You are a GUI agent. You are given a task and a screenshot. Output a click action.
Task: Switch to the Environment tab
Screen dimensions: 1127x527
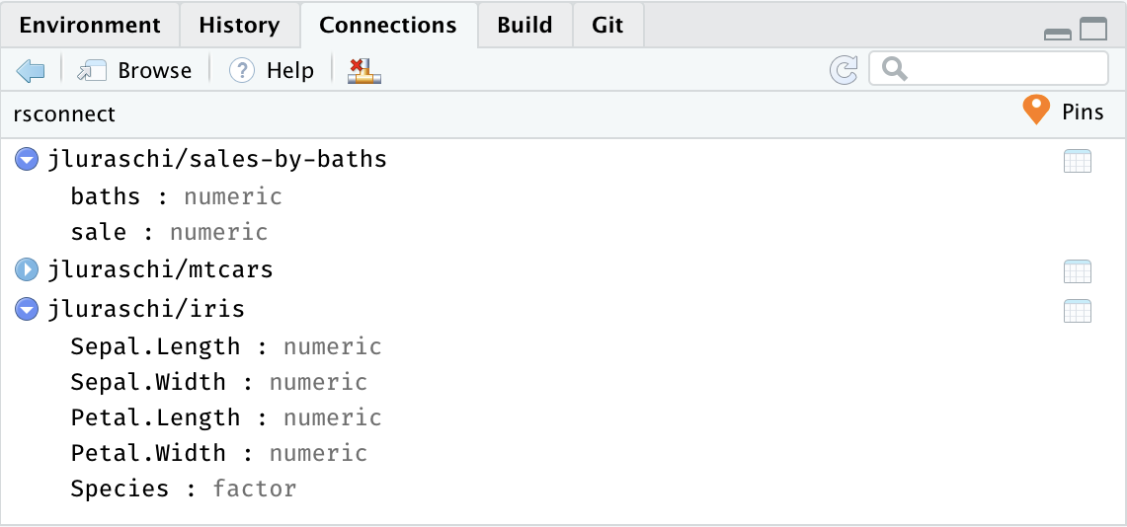click(x=90, y=25)
